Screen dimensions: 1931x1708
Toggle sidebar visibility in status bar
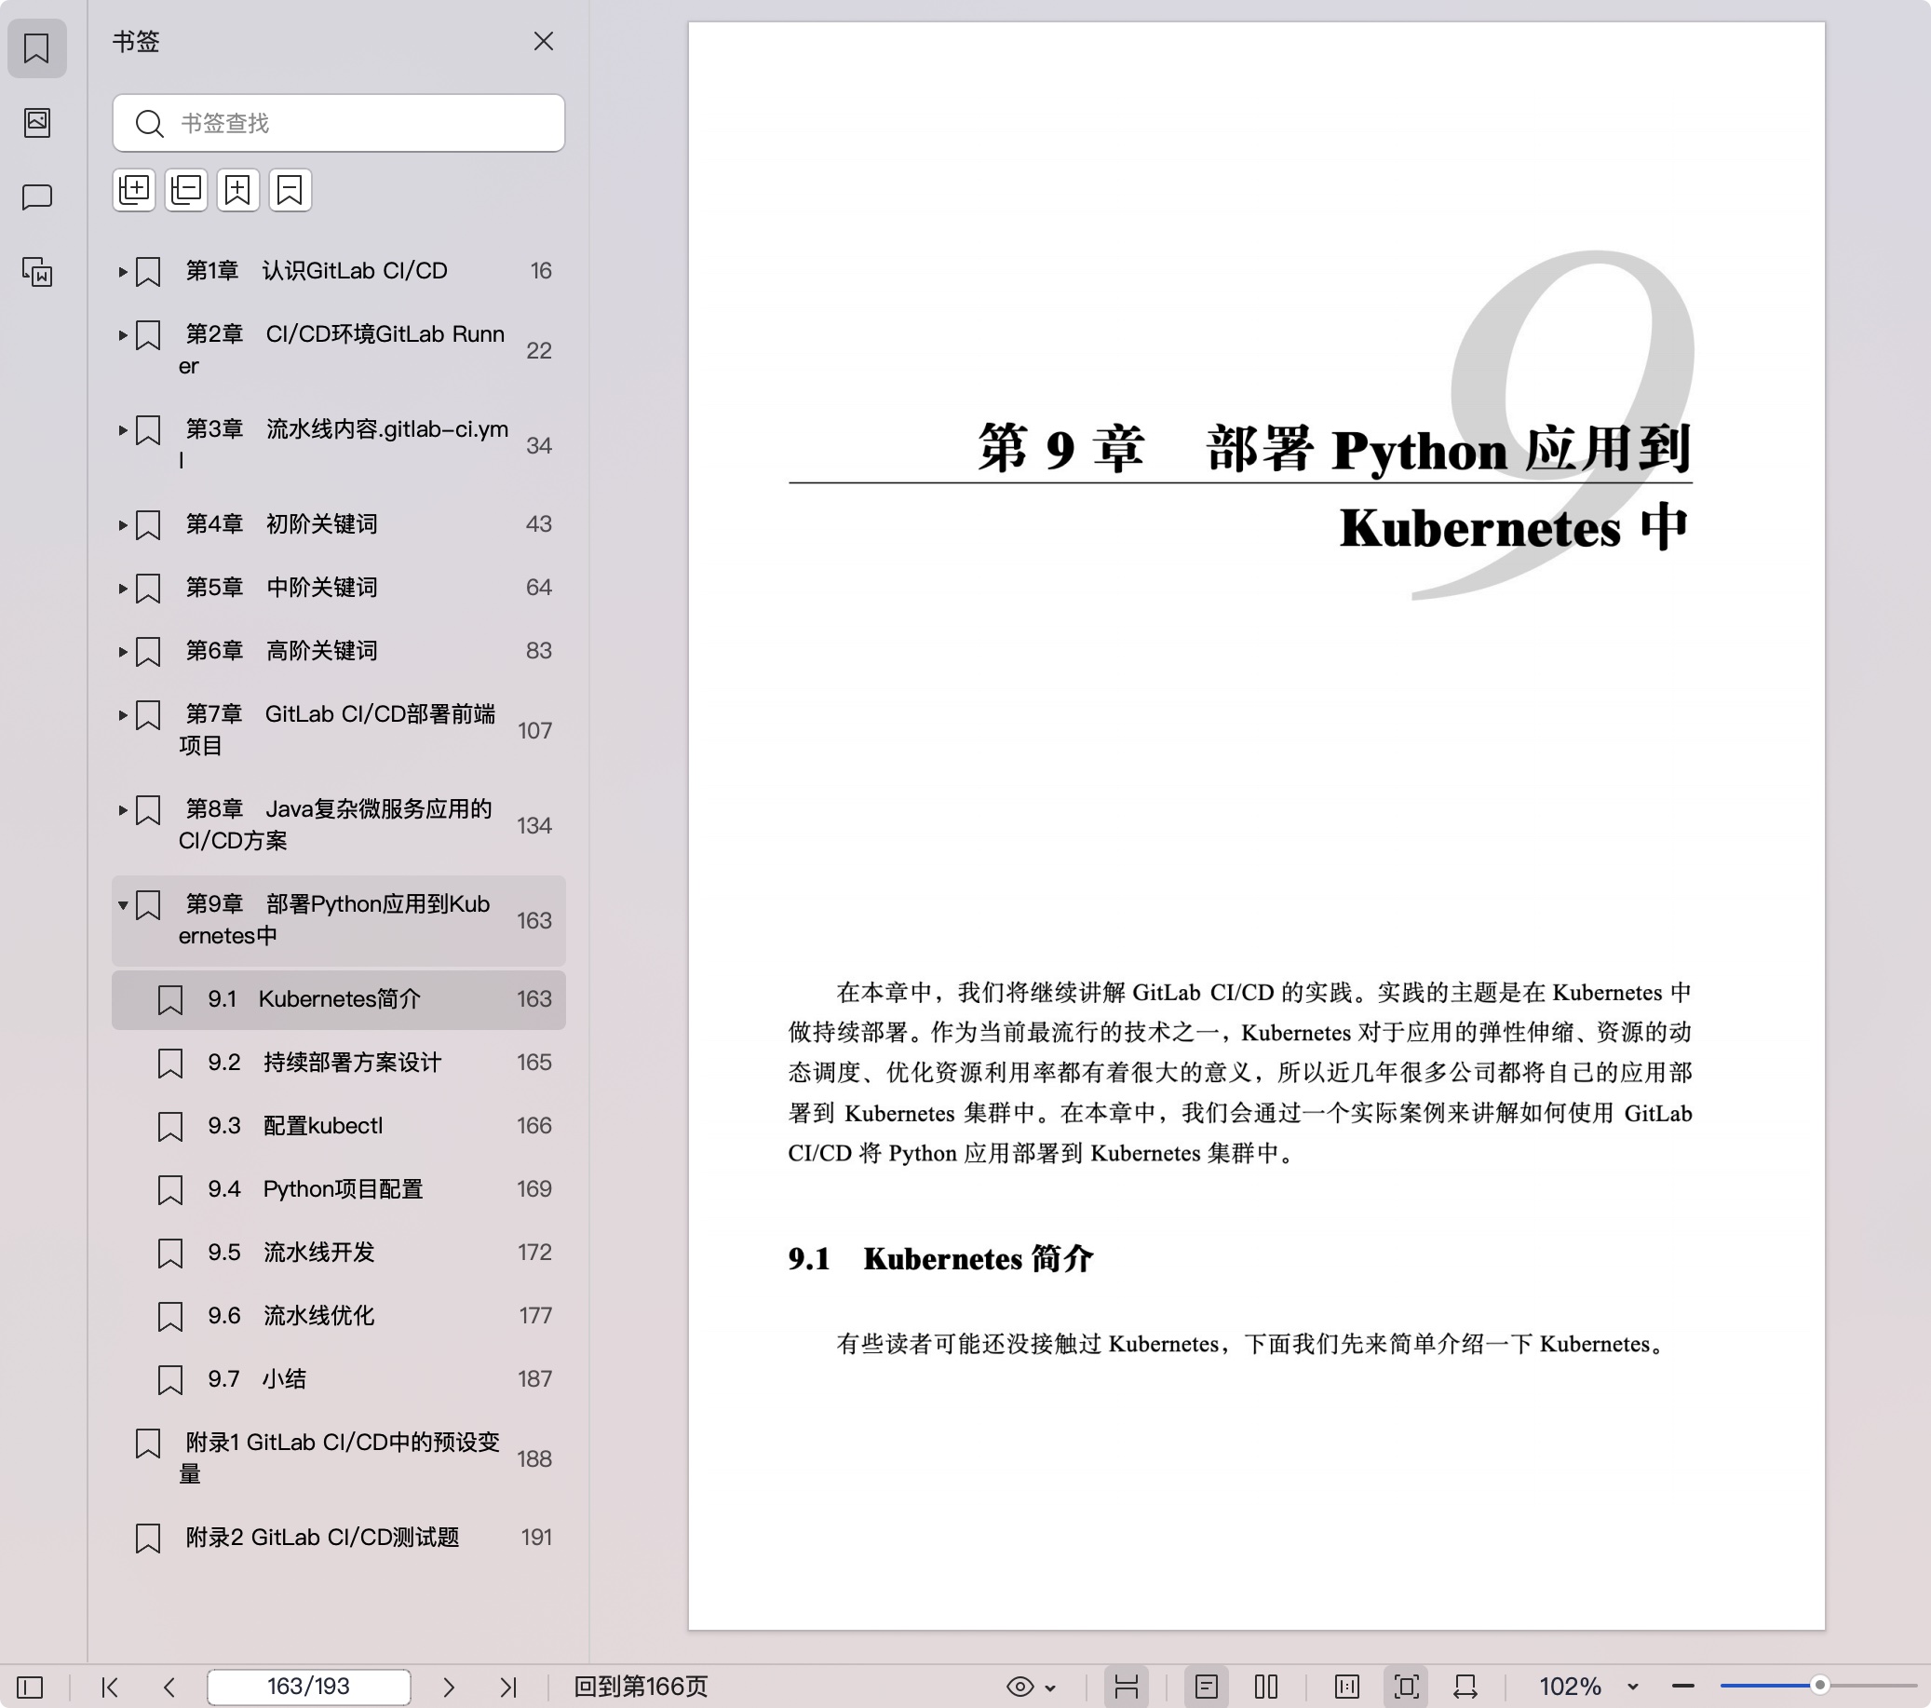click(x=30, y=1688)
